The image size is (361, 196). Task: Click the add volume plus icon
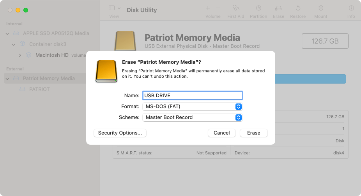208,8
